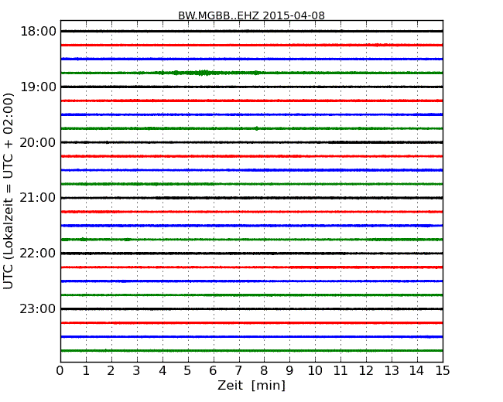Click the x-axis tick label 5
503x402 pixels.
(188, 371)
